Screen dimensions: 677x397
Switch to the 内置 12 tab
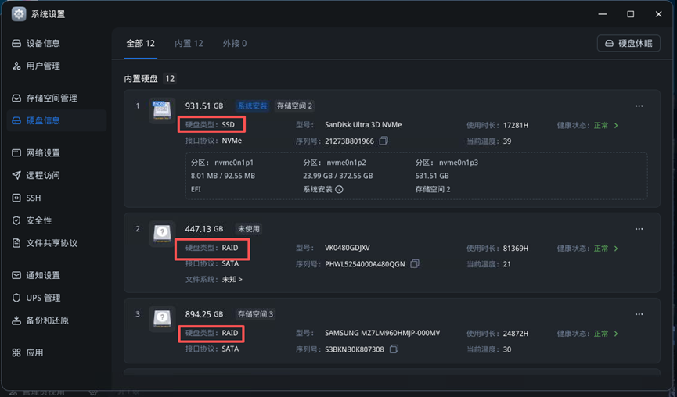click(189, 44)
